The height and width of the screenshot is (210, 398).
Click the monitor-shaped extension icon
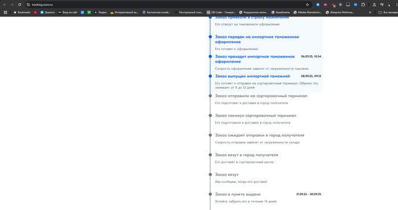[348, 5]
